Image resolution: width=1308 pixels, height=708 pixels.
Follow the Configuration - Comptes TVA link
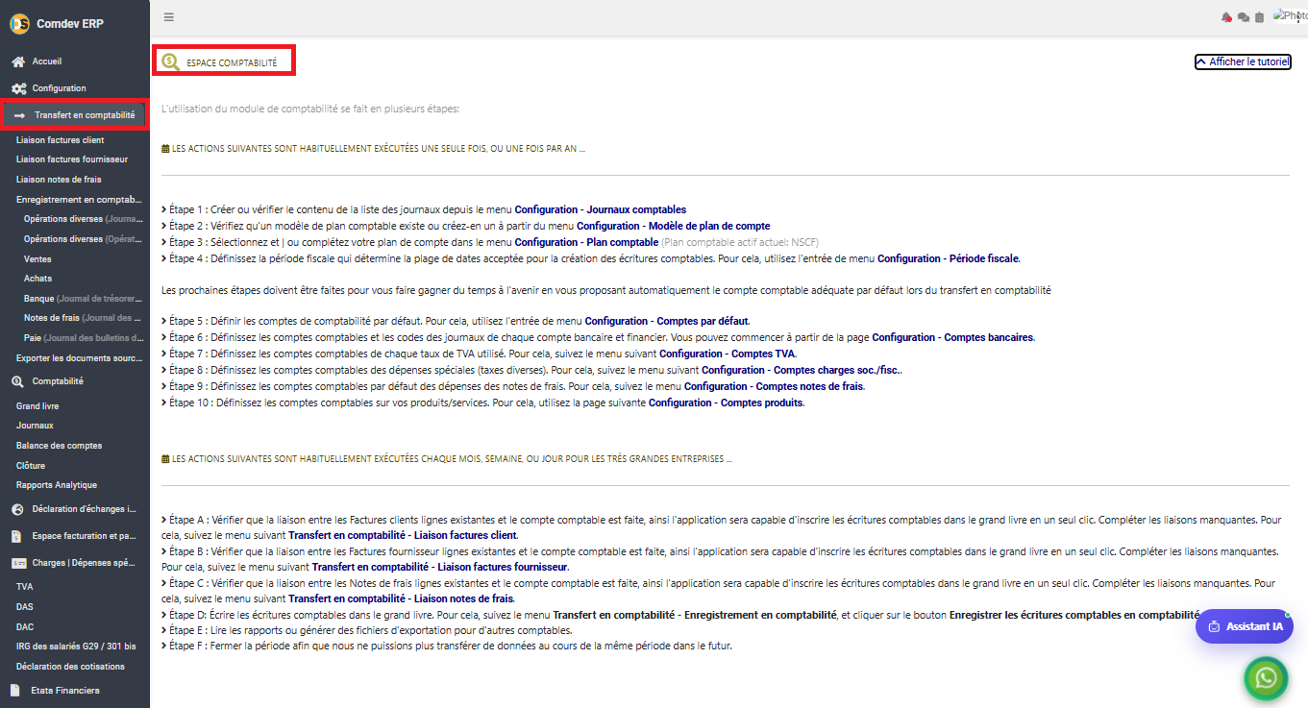[728, 354]
